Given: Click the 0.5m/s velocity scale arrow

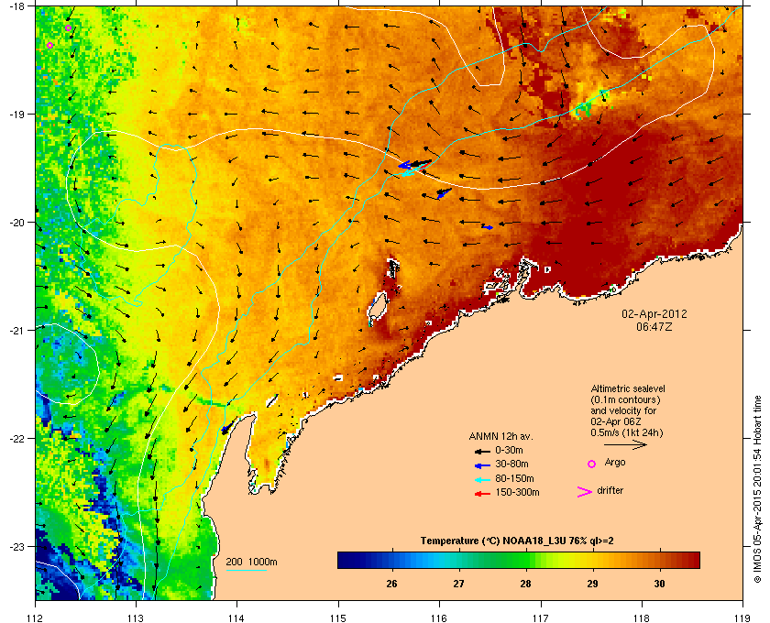Looking at the screenshot, I should click(625, 445).
